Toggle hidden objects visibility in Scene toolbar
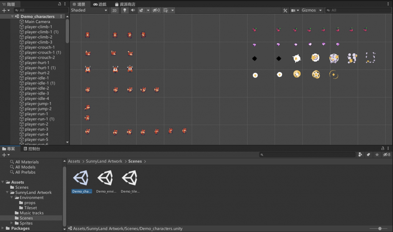Viewport: 393px width, 232px height. [156, 10]
